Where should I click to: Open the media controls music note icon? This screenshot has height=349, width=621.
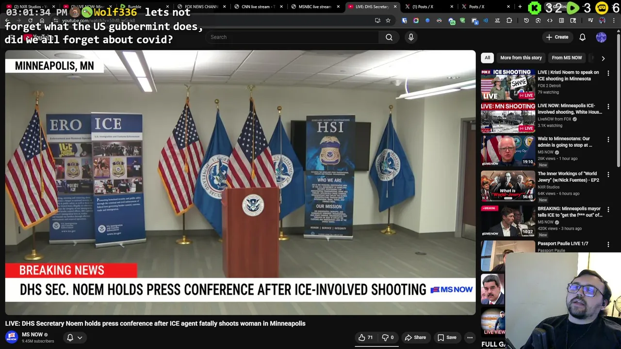tap(590, 20)
